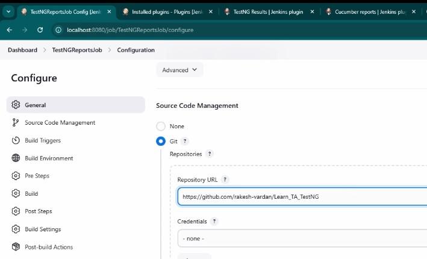Image resolution: width=427 pixels, height=259 pixels.
Task: Open the General section in sidebar
Action: 76,105
